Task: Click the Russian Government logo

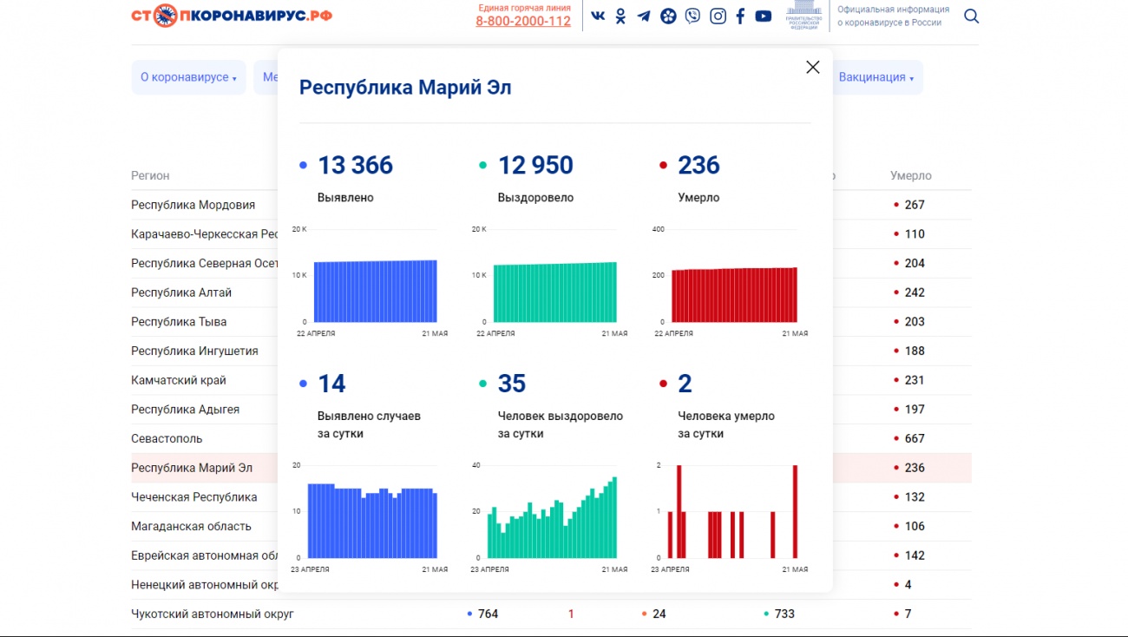Action: pos(803,16)
